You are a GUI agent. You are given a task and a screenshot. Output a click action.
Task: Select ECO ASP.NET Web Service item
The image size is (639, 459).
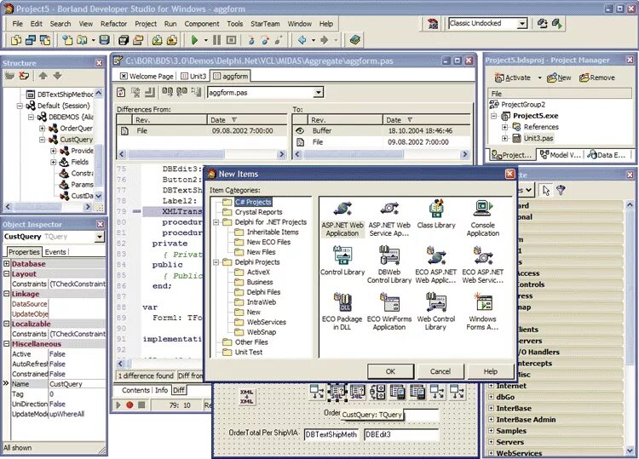[483, 265]
